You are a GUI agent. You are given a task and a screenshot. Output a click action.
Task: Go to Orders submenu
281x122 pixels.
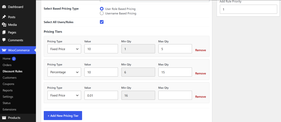7,65
